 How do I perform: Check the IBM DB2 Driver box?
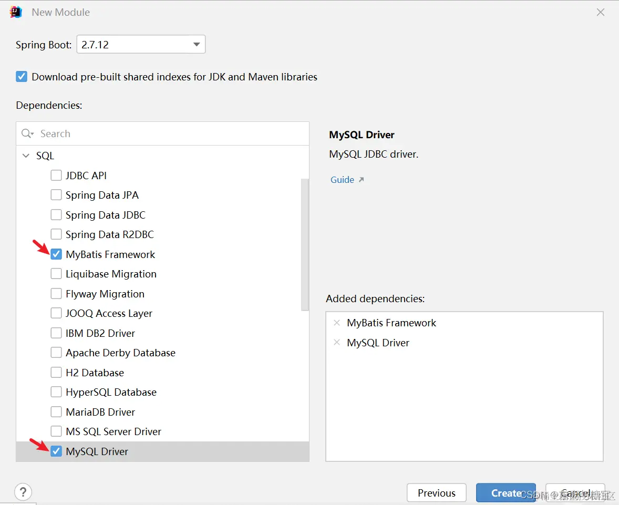coord(56,333)
